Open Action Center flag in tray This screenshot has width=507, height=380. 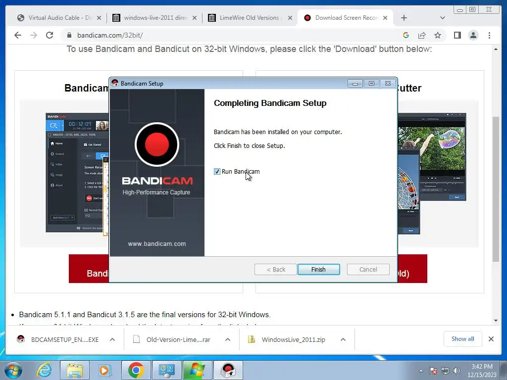point(433,371)
